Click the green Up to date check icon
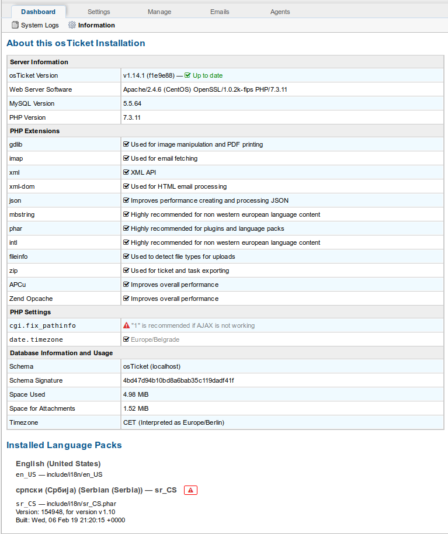 (187, 75)
